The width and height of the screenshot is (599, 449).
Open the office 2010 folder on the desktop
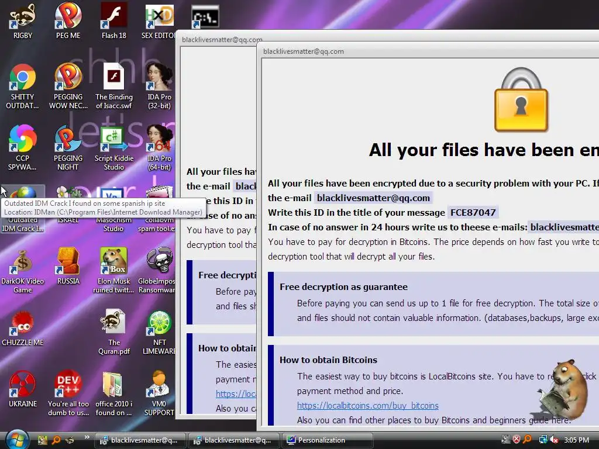pyautogui.click(x=114, y=393)
